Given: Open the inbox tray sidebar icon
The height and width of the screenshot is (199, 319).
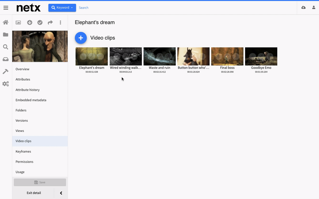Looking at the screenshot, I should pyautogui.click(x=6, y=59).
